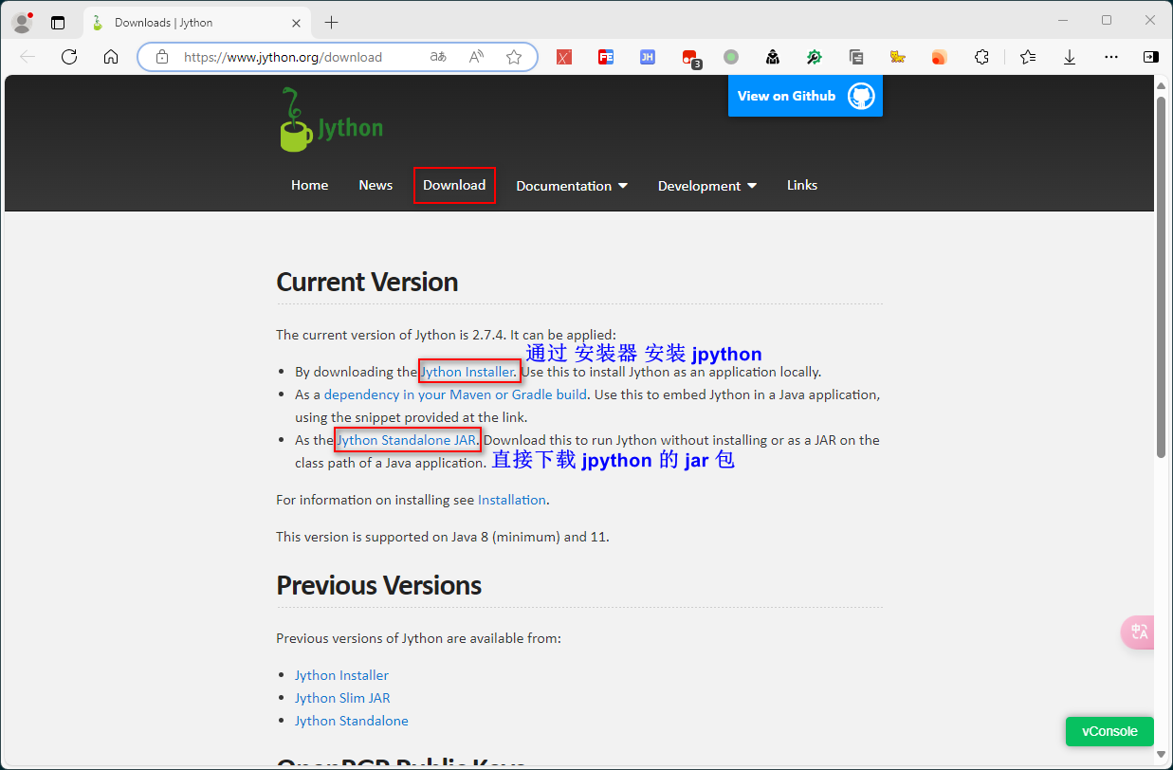Image resolution: width=1173 pixels, height=770 pixels.
Task: Click the split screen icon
Action: click(1150, 56)
